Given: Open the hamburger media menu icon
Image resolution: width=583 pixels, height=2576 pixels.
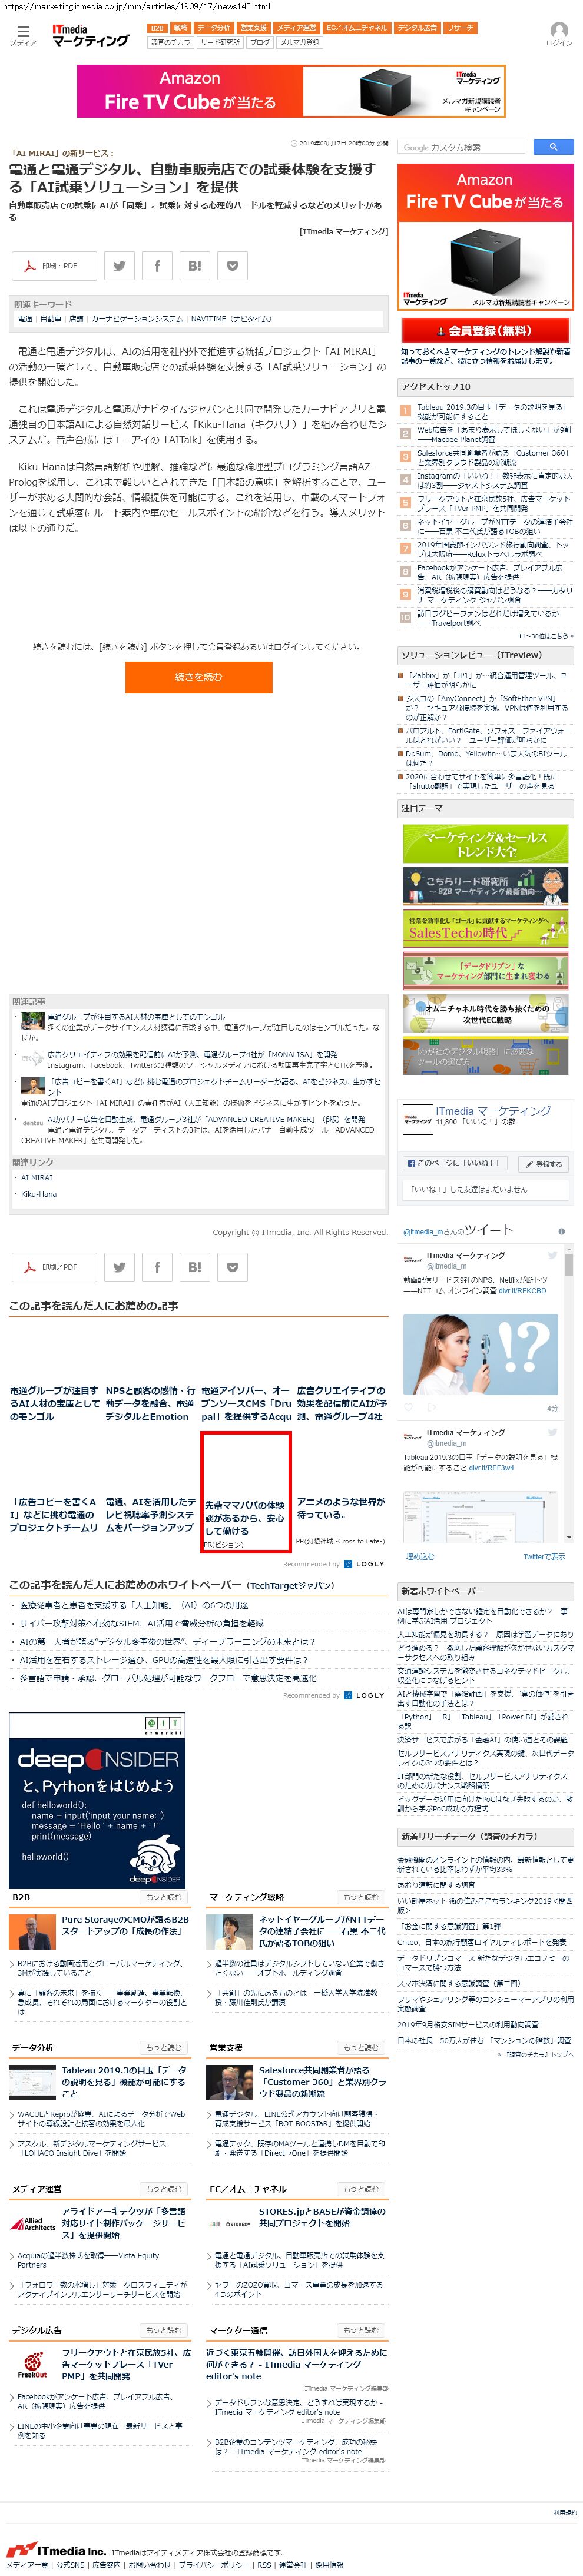Looking at the screenshot, I should pos(22,35).
